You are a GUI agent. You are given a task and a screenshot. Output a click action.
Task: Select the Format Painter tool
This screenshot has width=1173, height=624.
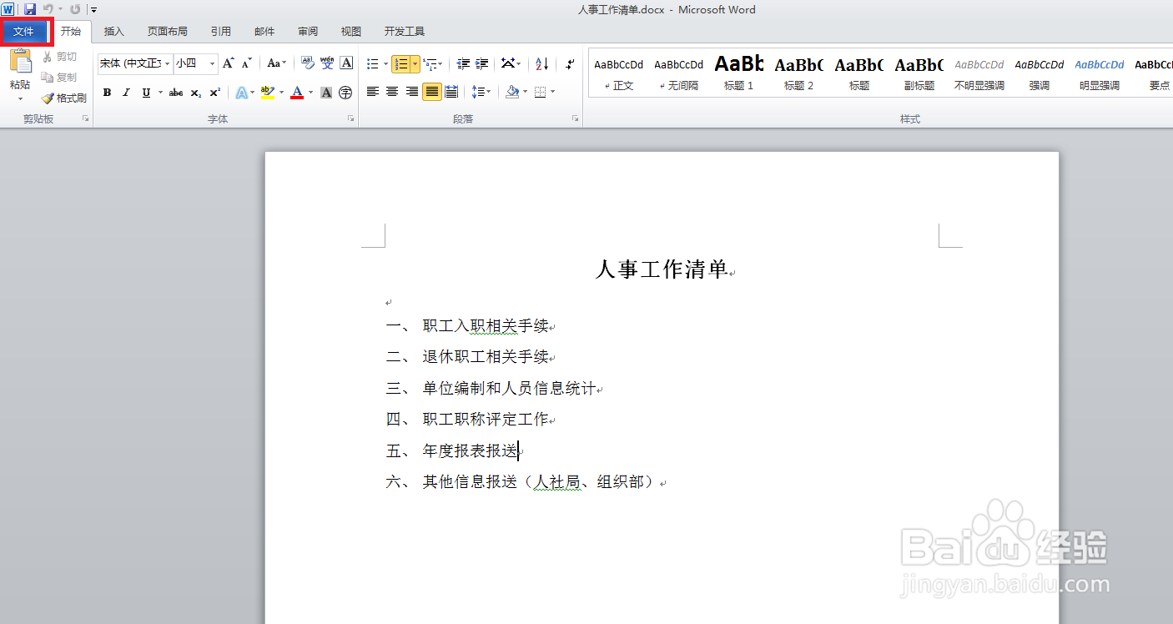pyautogui.click(x=64, y=98)
